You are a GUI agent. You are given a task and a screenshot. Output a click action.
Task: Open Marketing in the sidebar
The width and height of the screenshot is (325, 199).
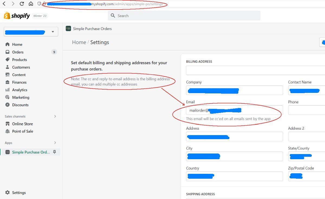21,97
